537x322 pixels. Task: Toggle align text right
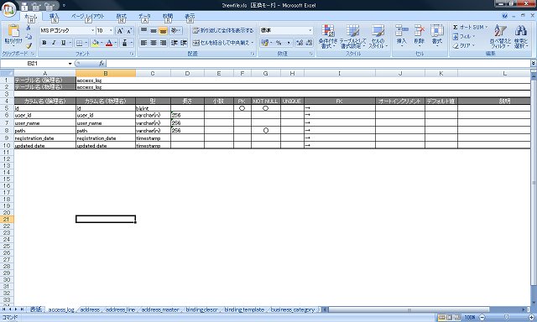(163, 43)
